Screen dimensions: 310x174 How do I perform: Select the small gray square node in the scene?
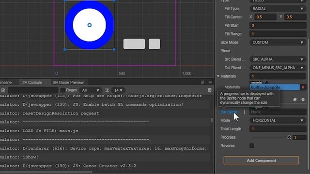coord(154,44)
